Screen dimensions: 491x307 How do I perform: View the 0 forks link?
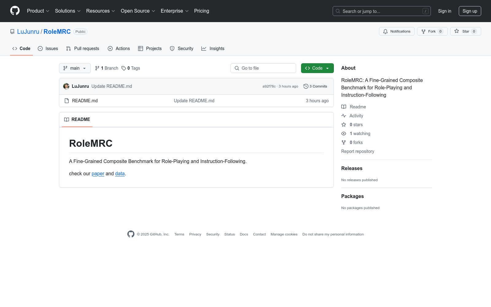click(x=352, y=142)
